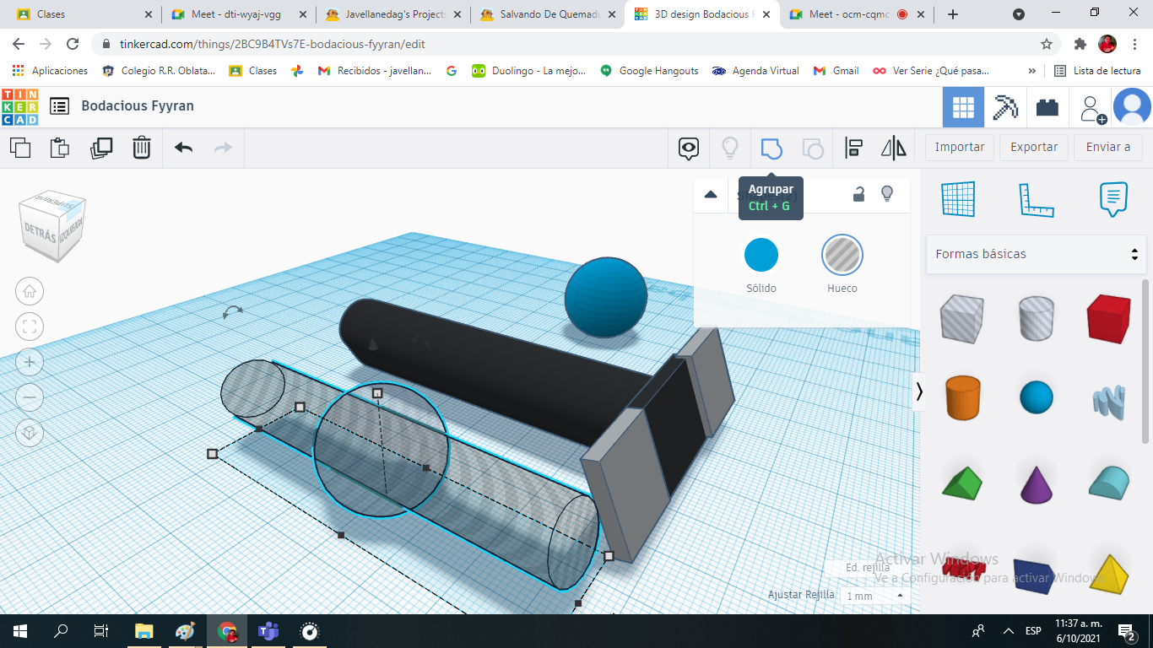Switch to the Salvando De Quemadu tab
1153x648 pixels.
click(x=547, y=14)
